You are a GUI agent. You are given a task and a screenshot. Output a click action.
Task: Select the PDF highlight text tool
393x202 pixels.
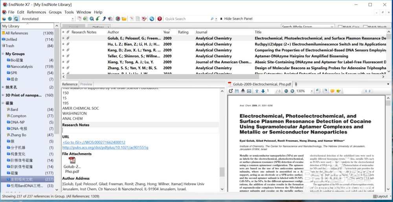point(339,91)
